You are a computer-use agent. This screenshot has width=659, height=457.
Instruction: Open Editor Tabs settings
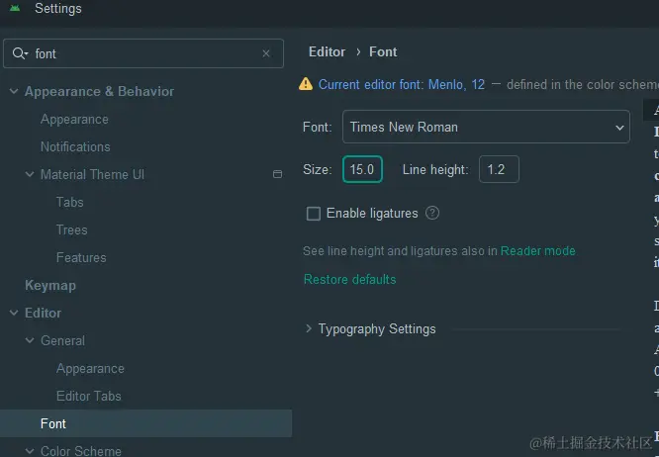[x=89, y=396]
